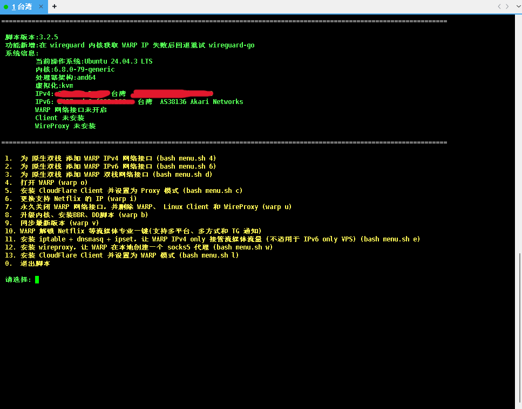Screen dimensions: 522x409
Task: Click option 12 安装 wireproxy socks5
Action: coord(139,247)
